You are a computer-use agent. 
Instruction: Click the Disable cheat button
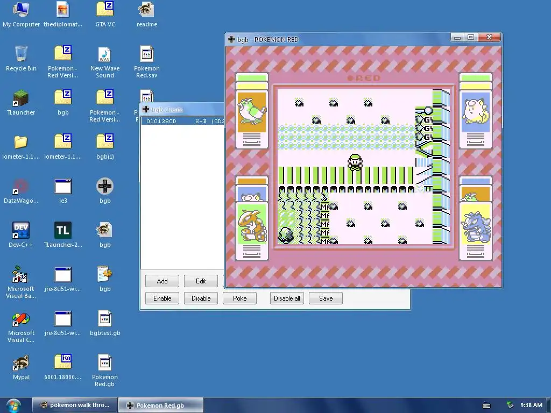pos(201,298)
